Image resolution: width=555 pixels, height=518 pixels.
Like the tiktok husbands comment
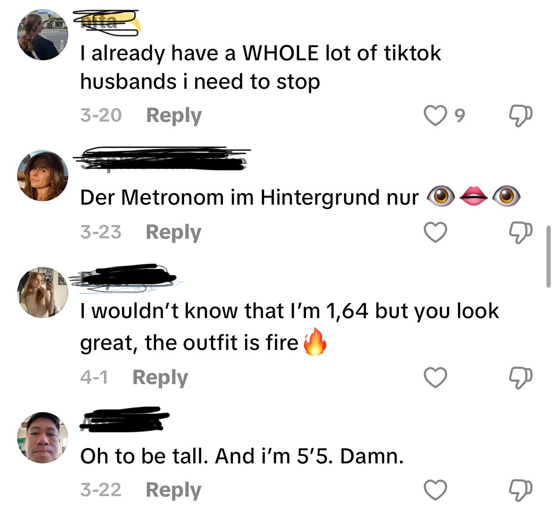click(x=435, y=115)
